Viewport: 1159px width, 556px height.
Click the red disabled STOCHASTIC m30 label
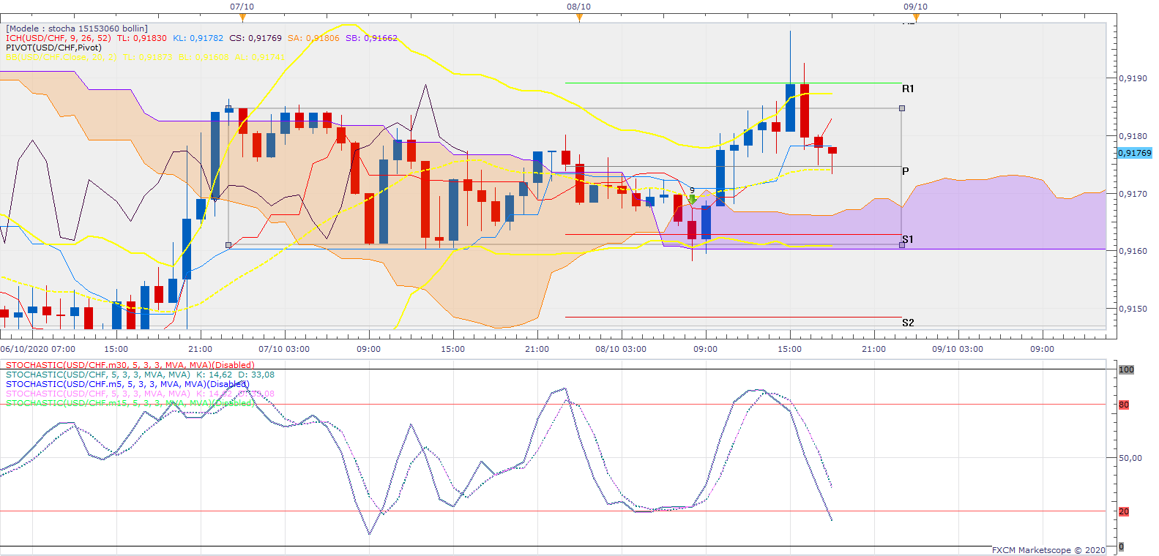pyautogui.click(x=130, y=365)
